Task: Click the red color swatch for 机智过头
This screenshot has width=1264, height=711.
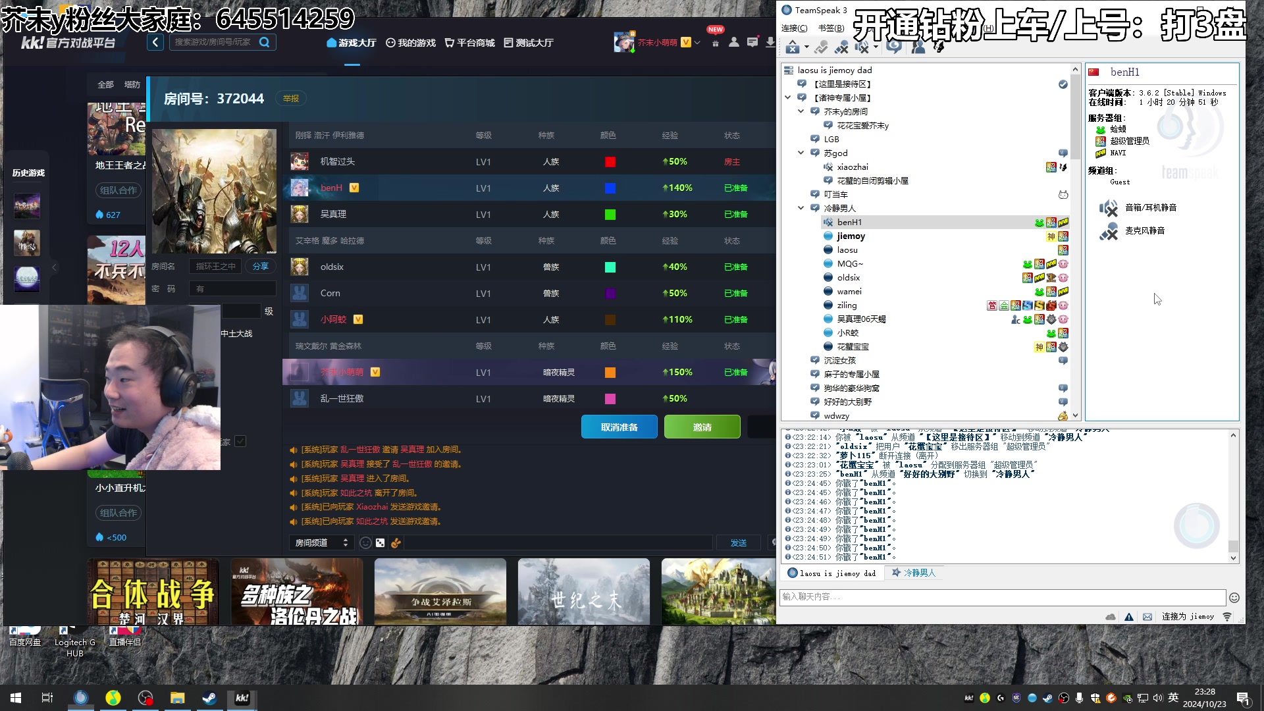Action: 610,162
